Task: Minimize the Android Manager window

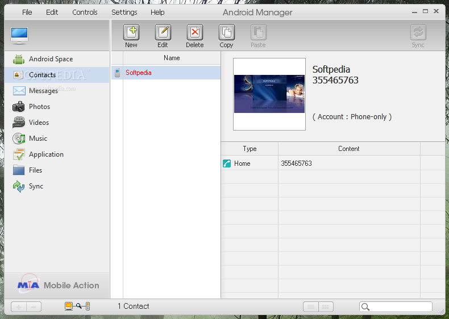Action: click(414, 12)
